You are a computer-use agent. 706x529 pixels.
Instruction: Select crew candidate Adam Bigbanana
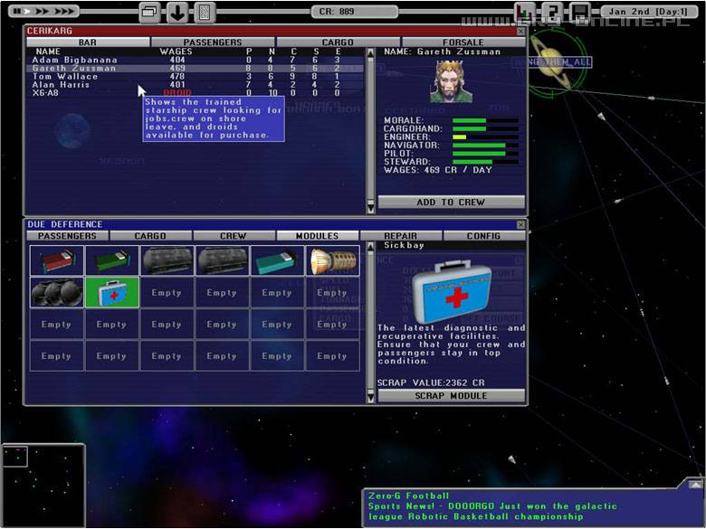[x=196, y=60]
